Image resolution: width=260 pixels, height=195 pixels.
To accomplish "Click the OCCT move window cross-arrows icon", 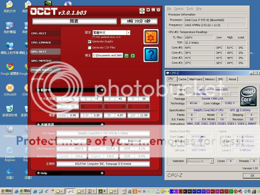I will (x=142, y=11).
